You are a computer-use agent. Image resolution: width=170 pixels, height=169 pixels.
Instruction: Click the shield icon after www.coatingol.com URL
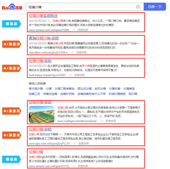point(102,121)
